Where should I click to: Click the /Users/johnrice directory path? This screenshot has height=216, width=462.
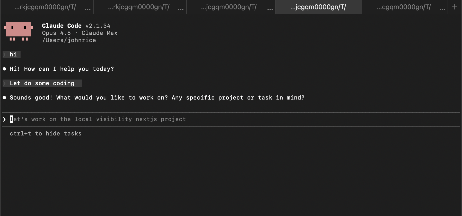pos(69,40)
